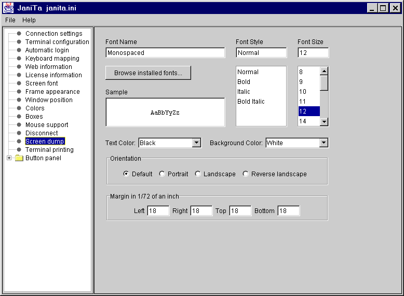
Task: Click the Button panel folder icon
Action: point(19,158)
